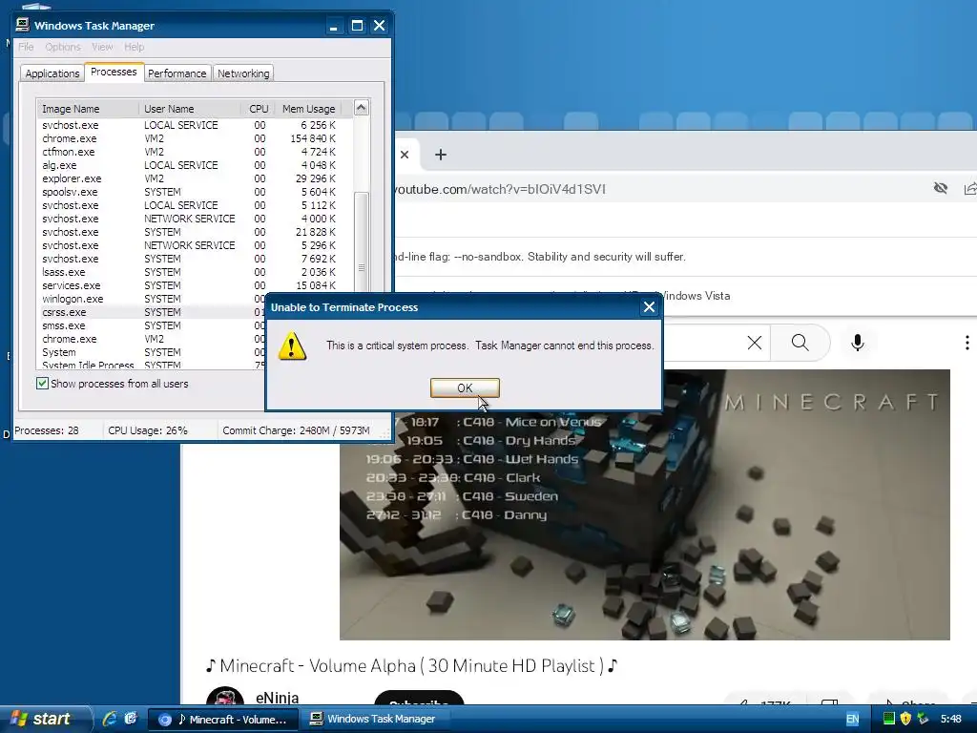Select the ctfmon.exe process row
Image resolution: width=977 pixels, height=733 pixels.
click(190, 152)
